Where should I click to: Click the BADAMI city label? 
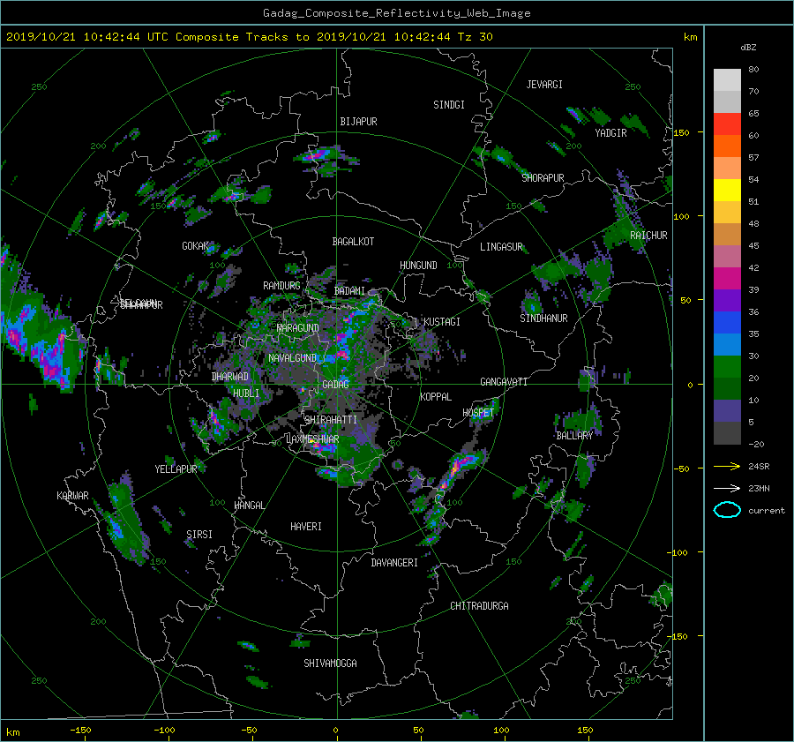(x=349, y=291)
